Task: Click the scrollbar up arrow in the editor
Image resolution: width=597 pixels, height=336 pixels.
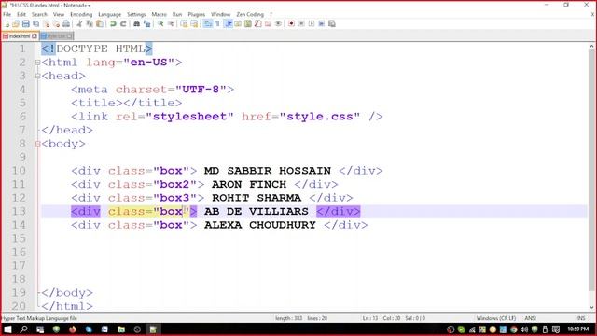Action: coord(591,47)
